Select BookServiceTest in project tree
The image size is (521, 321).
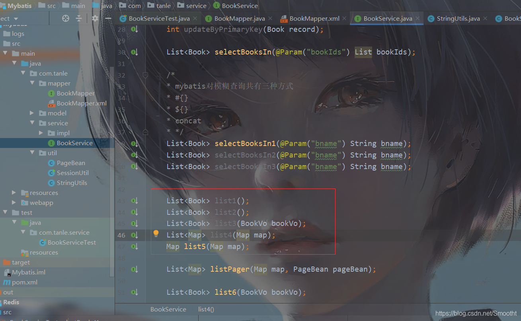click(72, 242)
